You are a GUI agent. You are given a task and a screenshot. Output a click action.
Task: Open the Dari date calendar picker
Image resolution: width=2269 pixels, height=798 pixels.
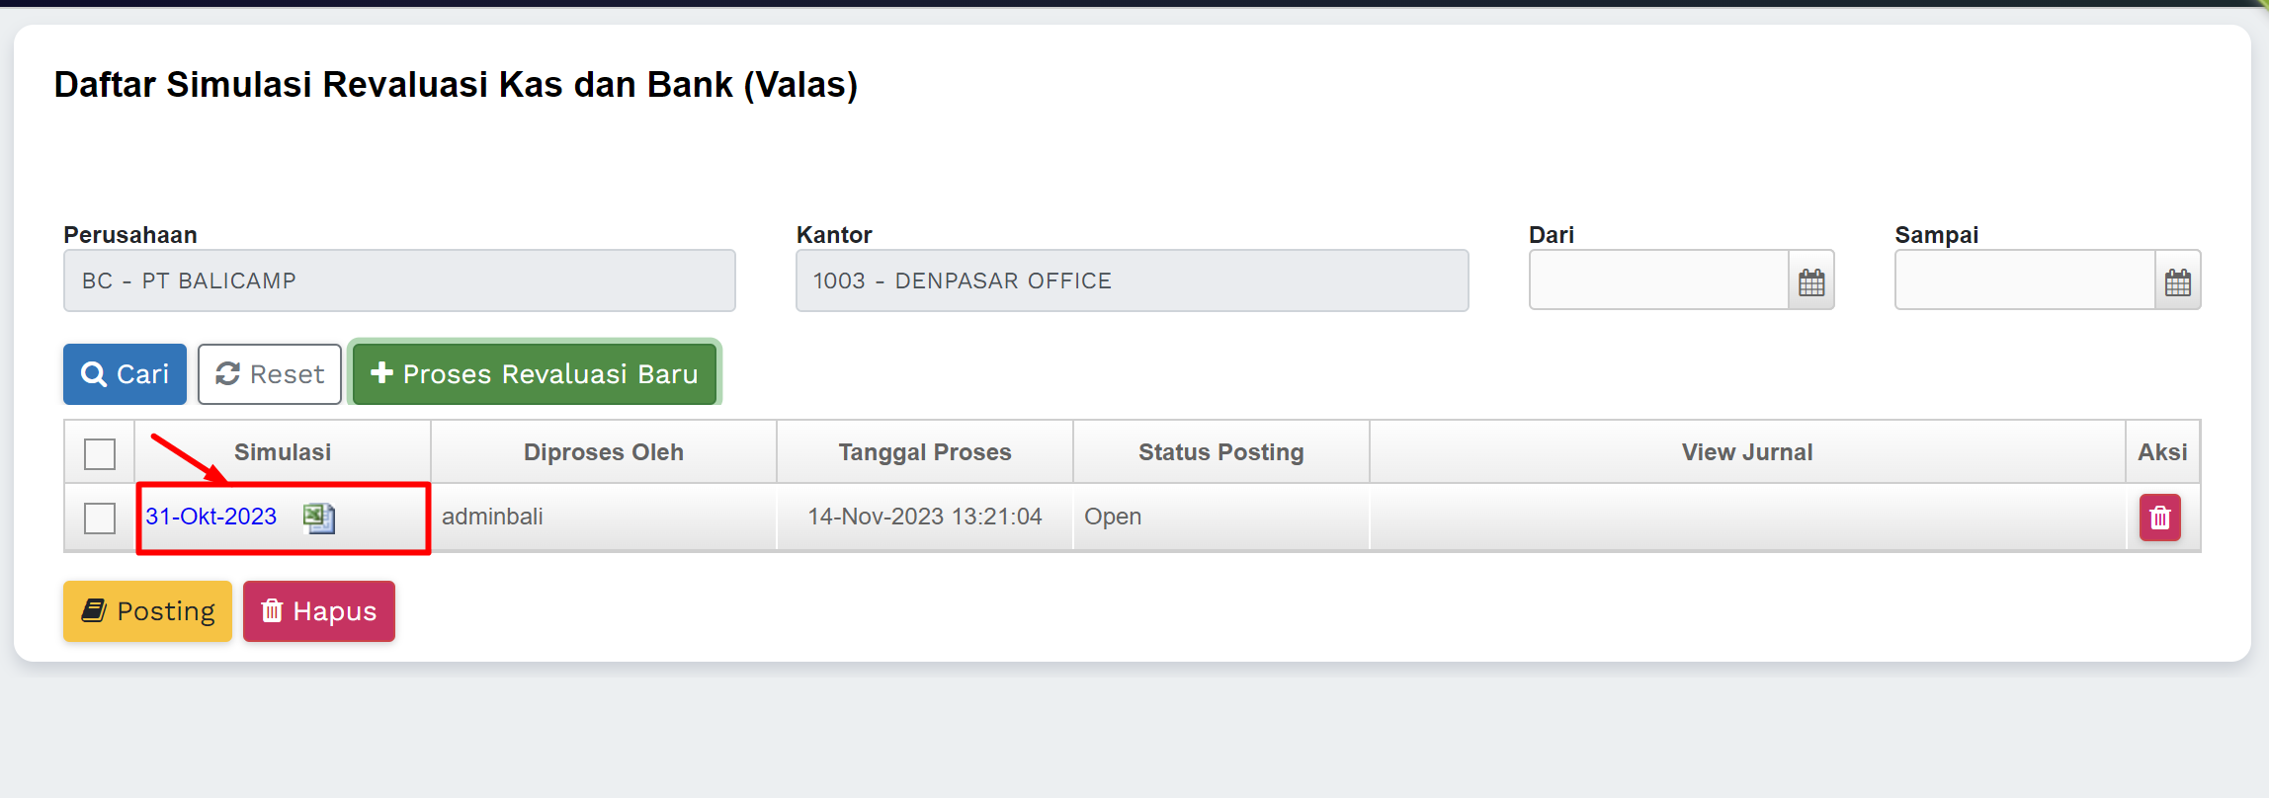(1810, 281)
